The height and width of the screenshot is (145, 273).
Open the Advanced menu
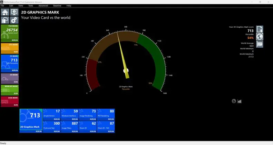[43, 6]
